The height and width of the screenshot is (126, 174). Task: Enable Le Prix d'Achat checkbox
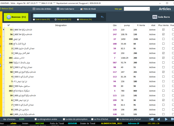click(x=92, y=119)
